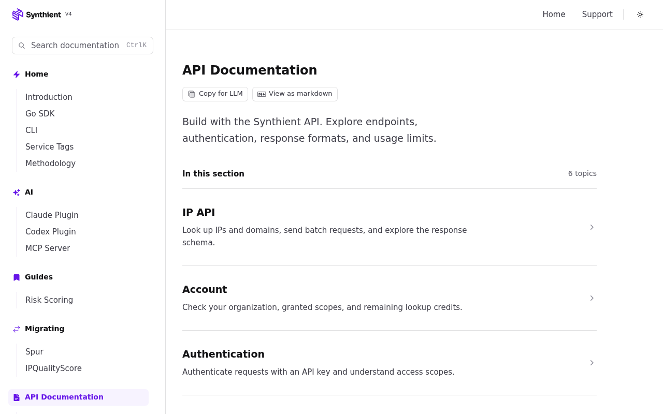Click the 'Look up IPs and domains' description

point(325,236)
